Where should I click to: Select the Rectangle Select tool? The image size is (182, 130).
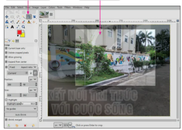[12, 17]
